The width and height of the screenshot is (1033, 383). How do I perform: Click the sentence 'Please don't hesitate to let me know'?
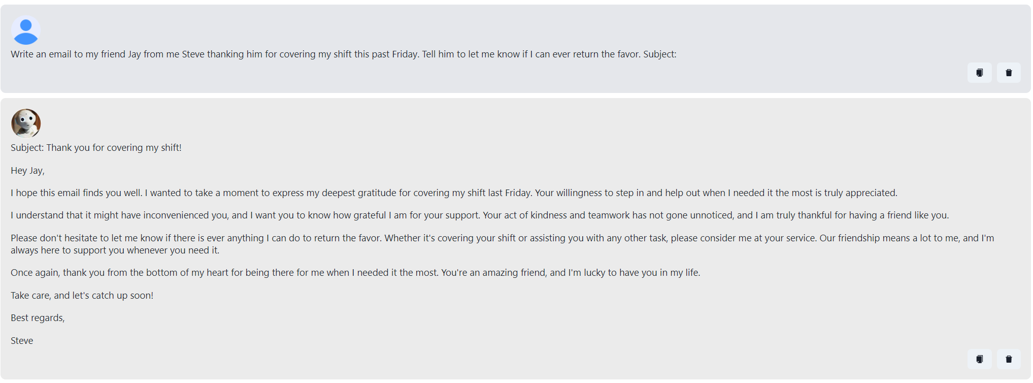(196, 238)
